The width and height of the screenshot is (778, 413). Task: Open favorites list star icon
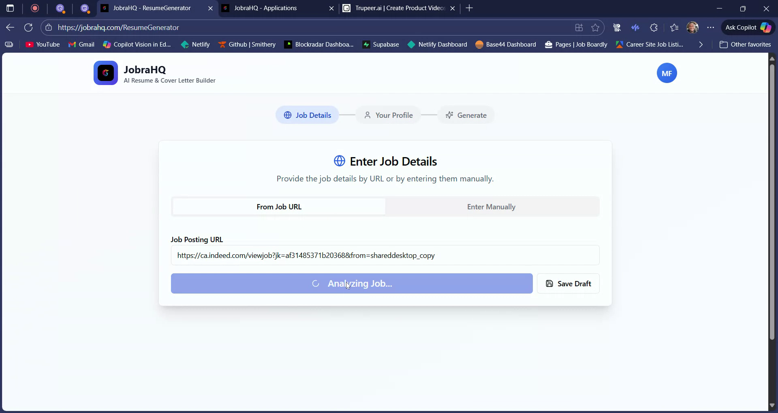(674, 27)
